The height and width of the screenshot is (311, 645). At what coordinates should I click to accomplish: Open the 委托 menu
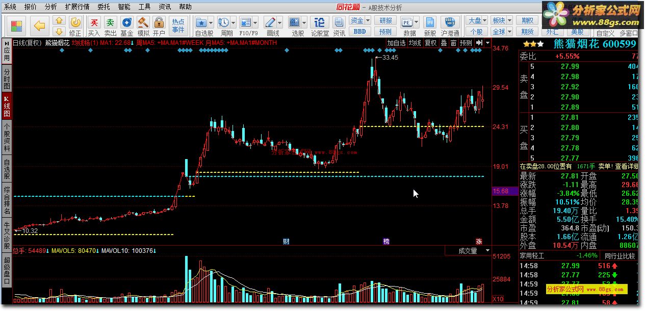click(x=104, y=7)
